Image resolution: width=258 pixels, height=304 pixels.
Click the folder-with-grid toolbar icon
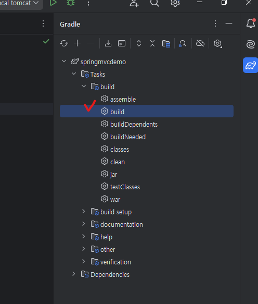(x=166, y=43)
